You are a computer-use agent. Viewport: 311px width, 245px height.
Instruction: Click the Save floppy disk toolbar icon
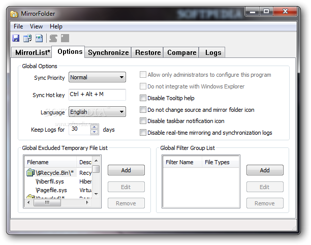(16, 38)
